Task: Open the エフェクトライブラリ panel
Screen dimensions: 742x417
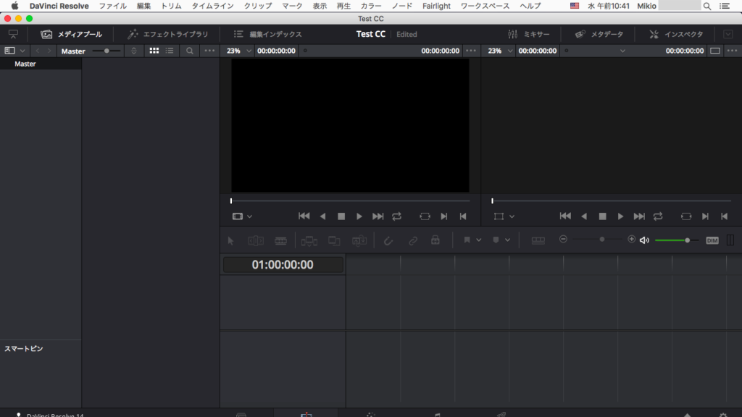Action: click(167, 34)
